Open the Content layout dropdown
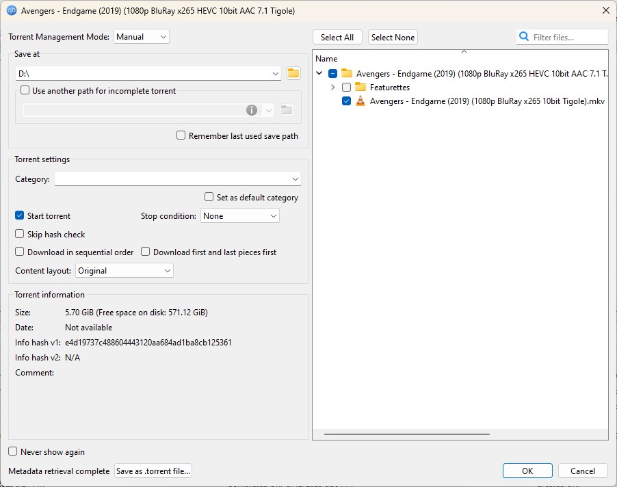 pos(124,271)
